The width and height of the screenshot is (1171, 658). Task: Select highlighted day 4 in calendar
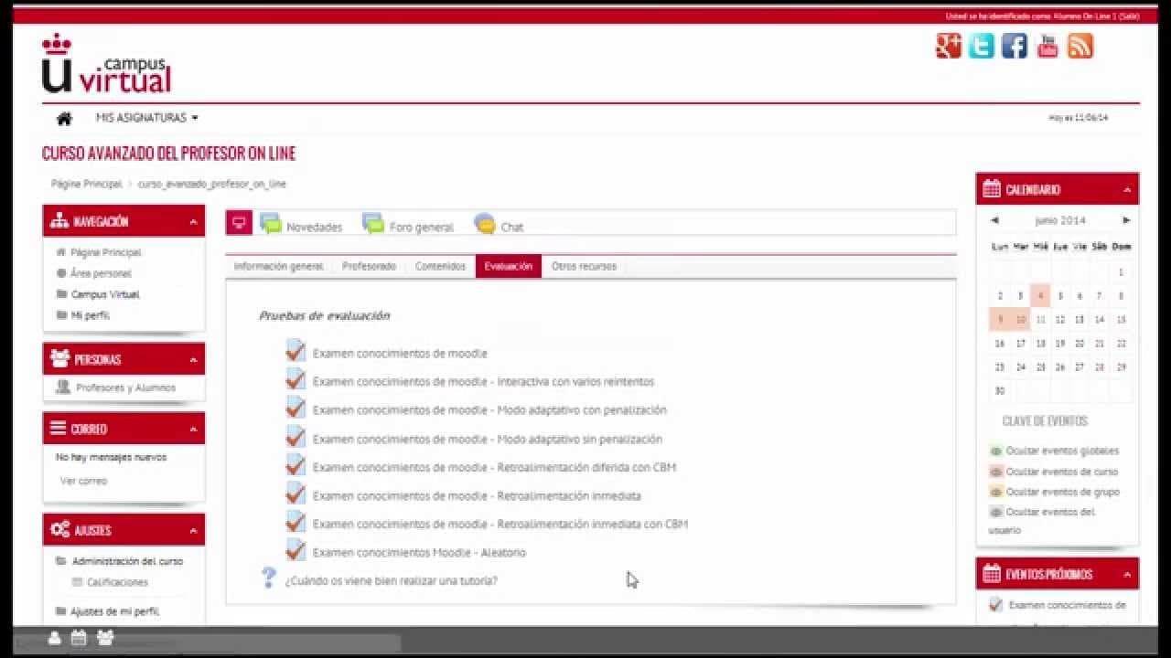pyautogui.click(x=1040, y=295)
